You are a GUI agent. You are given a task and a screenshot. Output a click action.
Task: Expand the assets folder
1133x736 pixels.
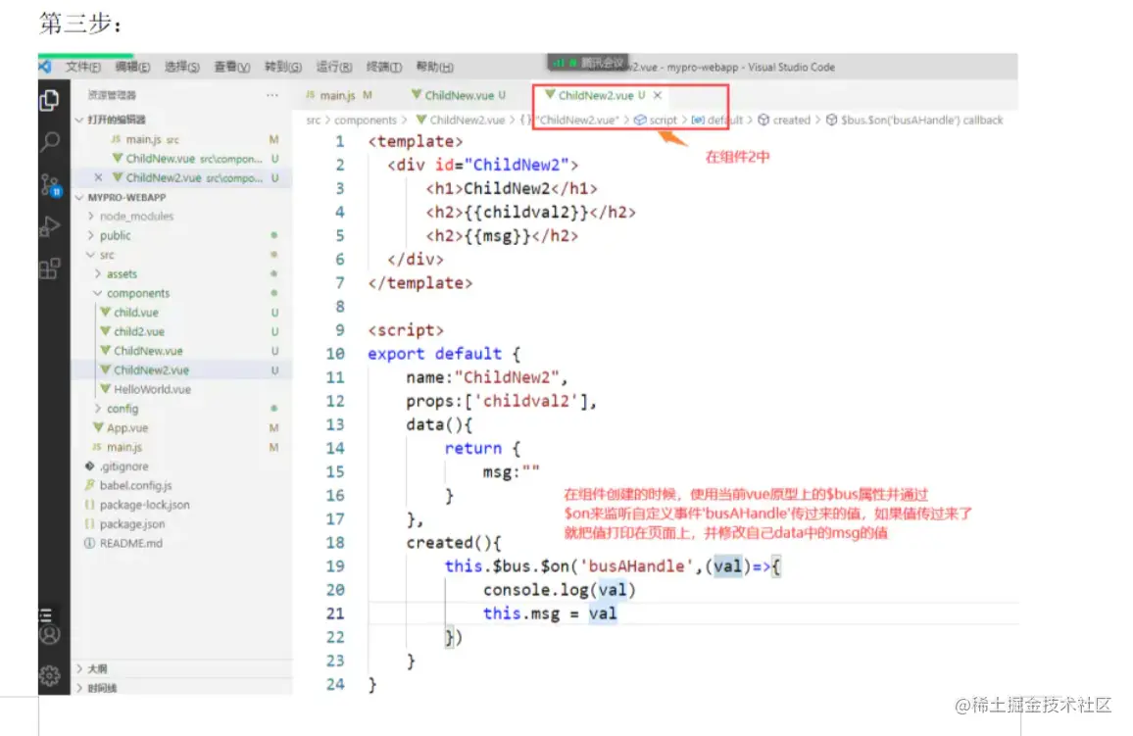click(122, 273)
